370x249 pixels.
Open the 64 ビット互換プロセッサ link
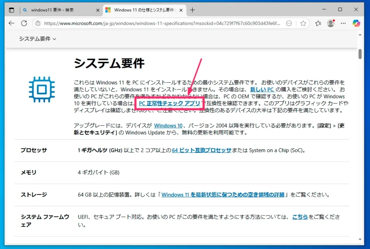point(202,150)
